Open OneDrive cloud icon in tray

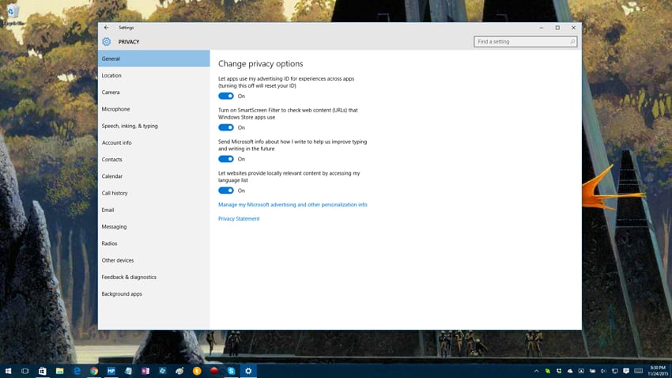point(570,371)
